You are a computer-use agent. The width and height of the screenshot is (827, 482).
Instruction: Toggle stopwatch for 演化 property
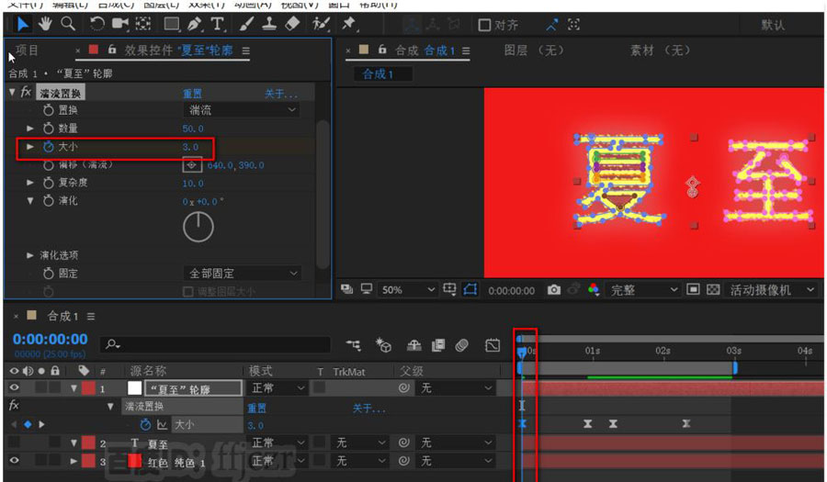pos(49,201)
